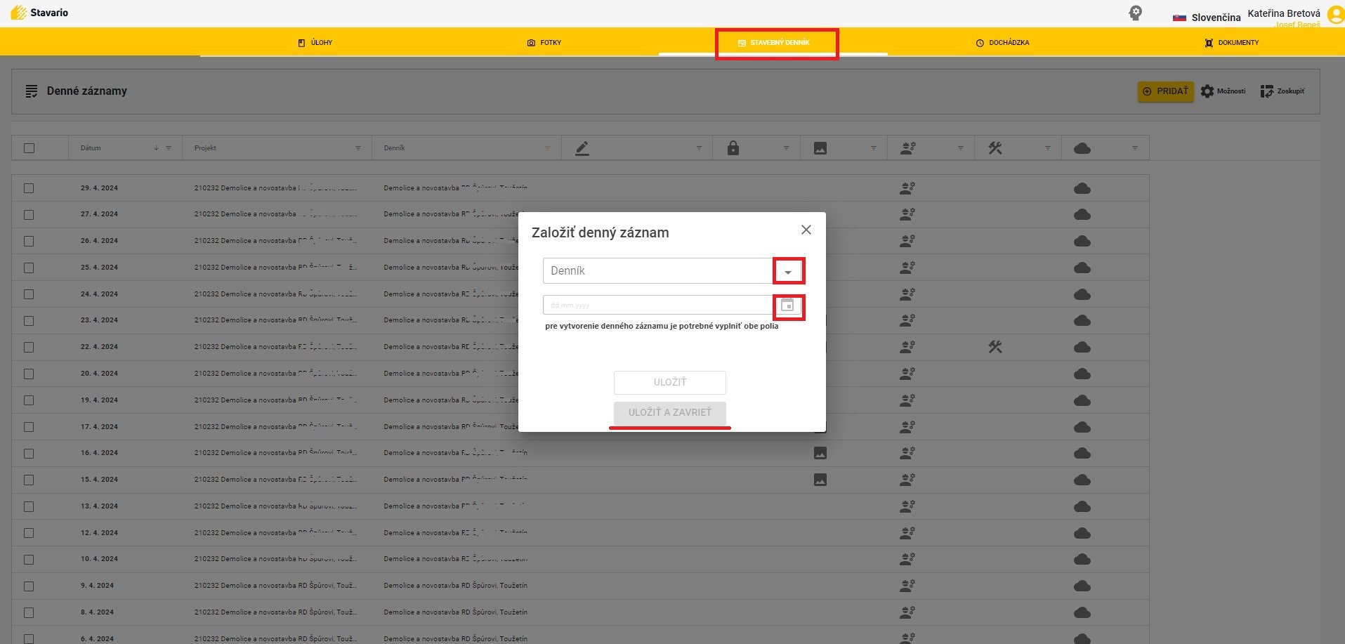The image size is (1345, 644).
Task: Click workers icon in 19. 4. 2024 row
Action: pos(907,400)
